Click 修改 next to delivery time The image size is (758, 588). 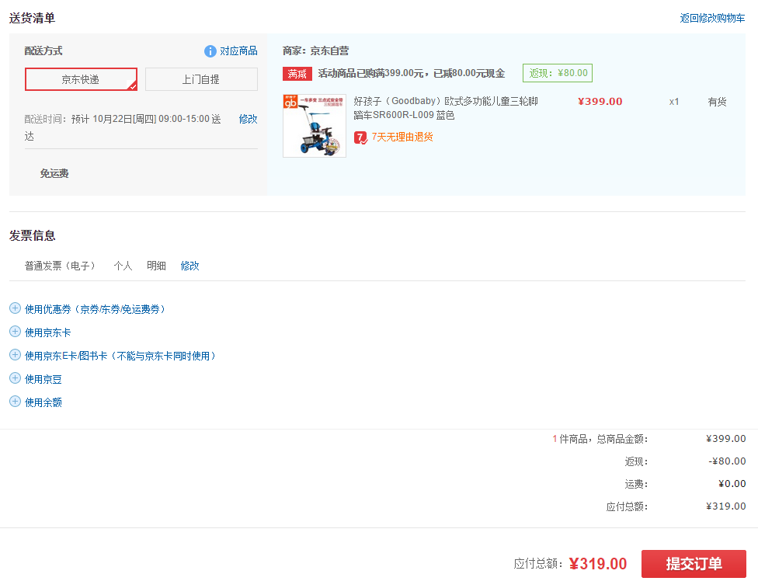[x=248, y=119]
